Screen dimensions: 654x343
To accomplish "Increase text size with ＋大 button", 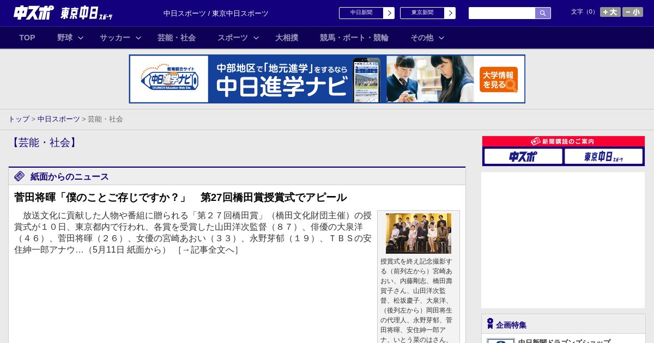I will [610, 12].
